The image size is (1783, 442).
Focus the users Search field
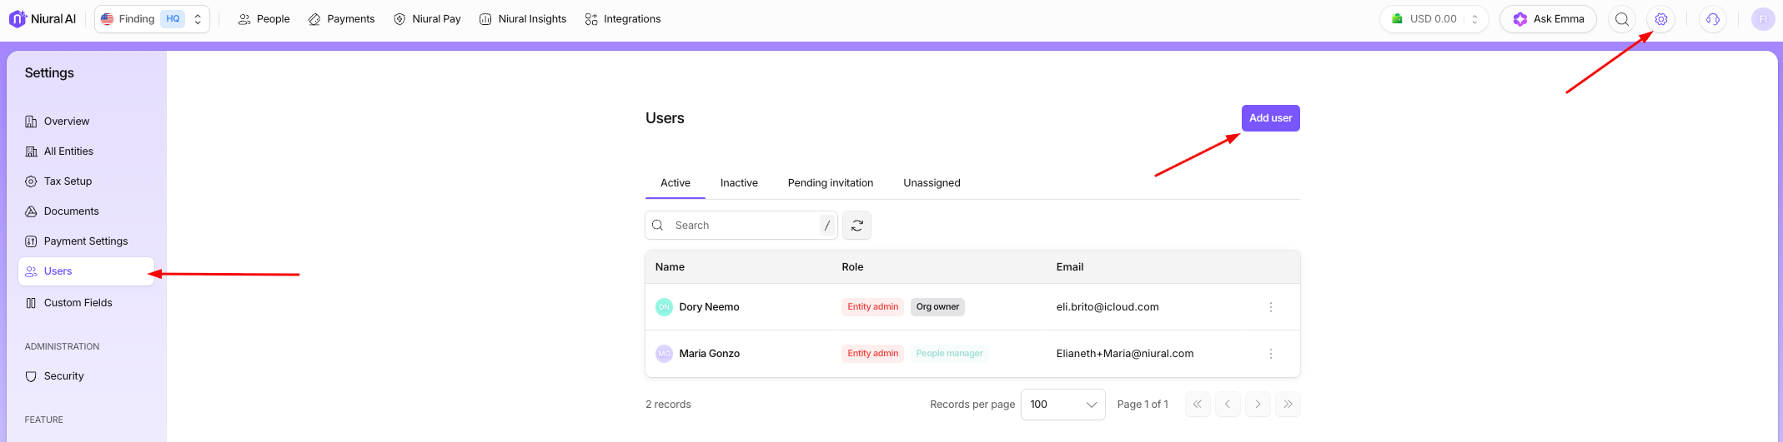(741, 226)
